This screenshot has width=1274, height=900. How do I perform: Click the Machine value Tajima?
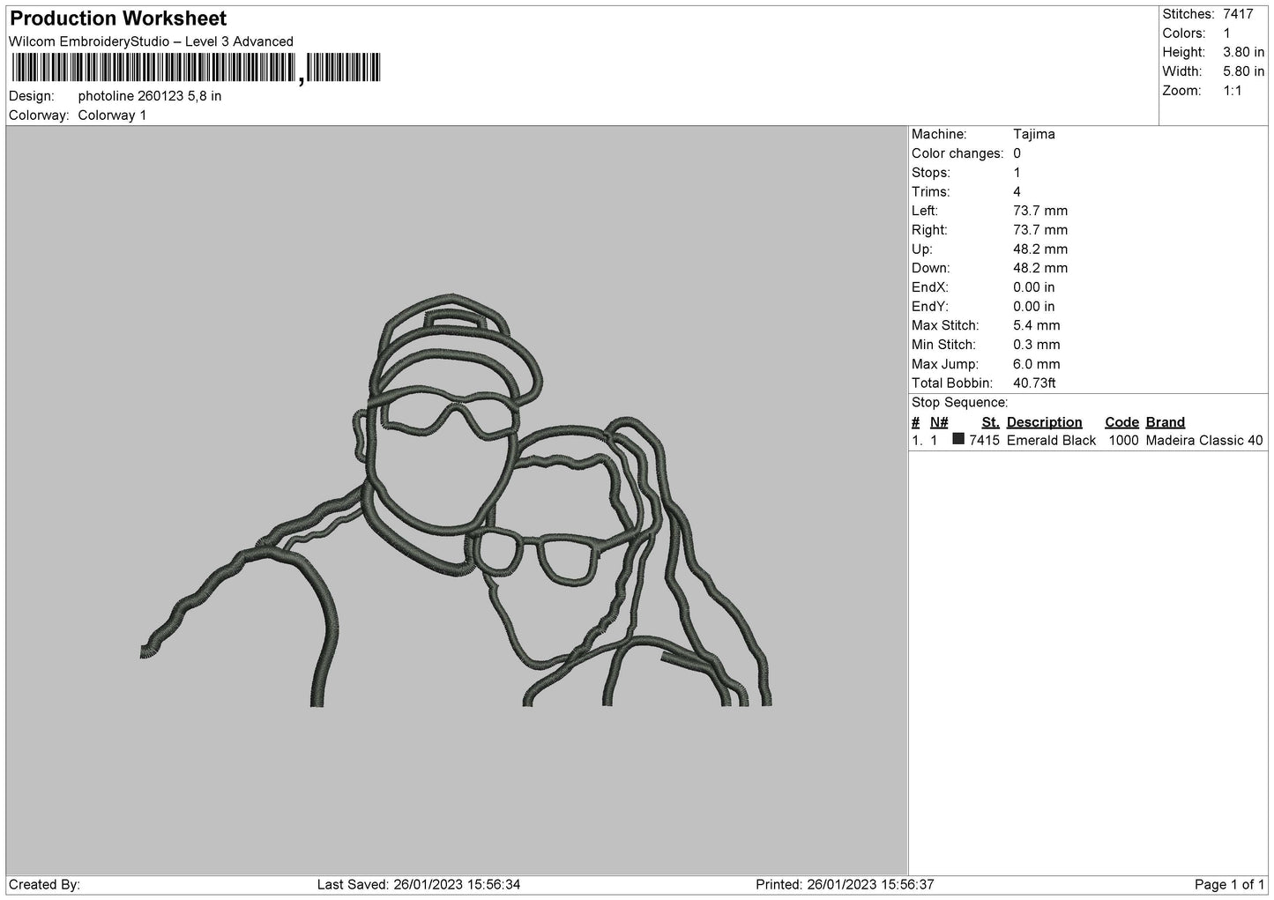click(1033, 135)
